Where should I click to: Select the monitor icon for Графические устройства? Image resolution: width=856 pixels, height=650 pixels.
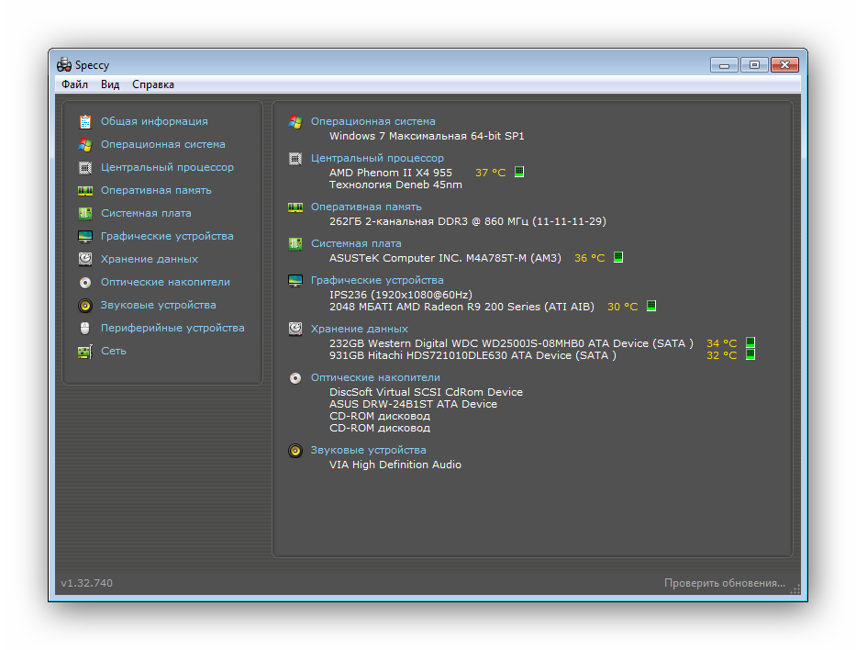tap(85, 236)
